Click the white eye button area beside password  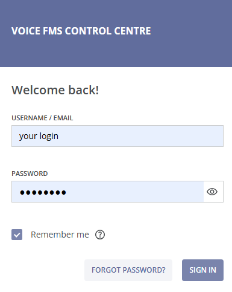coord(213,192)
